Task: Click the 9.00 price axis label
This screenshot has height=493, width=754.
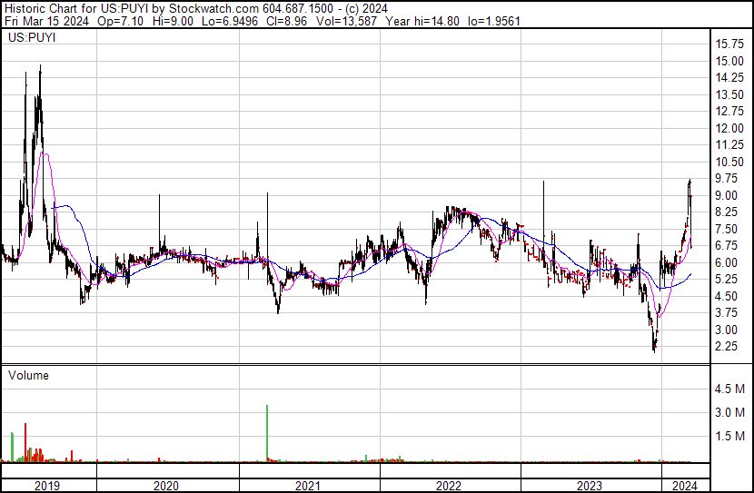Action: click(729, 195)
